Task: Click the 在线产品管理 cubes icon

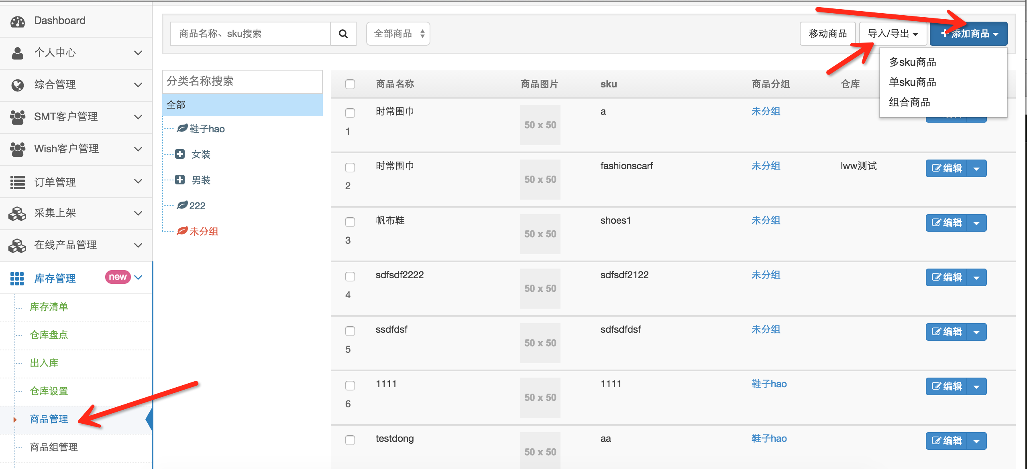Action: point(17,245)
